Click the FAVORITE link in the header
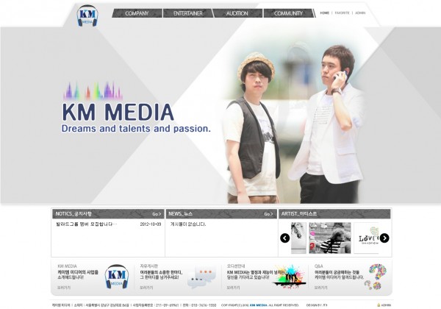The height and width of the screenshot is (309, 441). coord(343,13)
